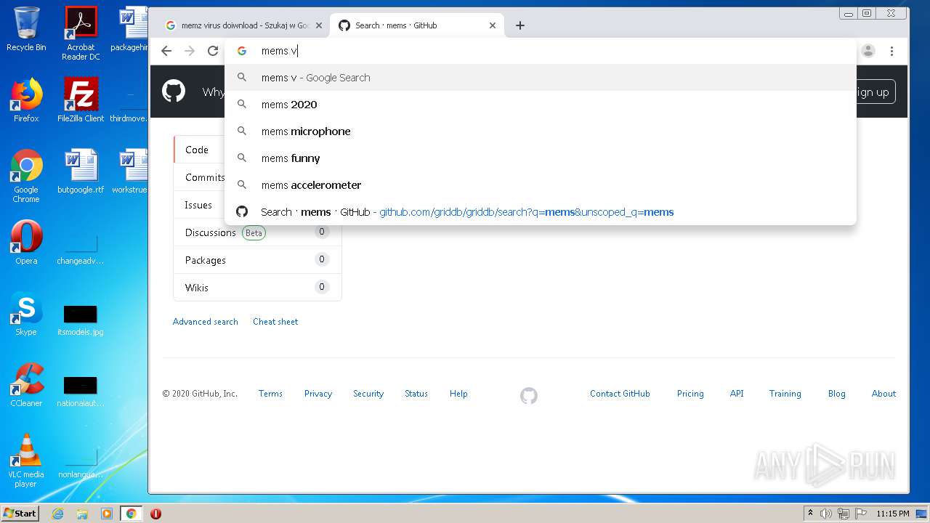Image resolution: width=930 pixels, height=523 pixels.
Task: Open the Terms footer link
Action: (x=270, y=394)
